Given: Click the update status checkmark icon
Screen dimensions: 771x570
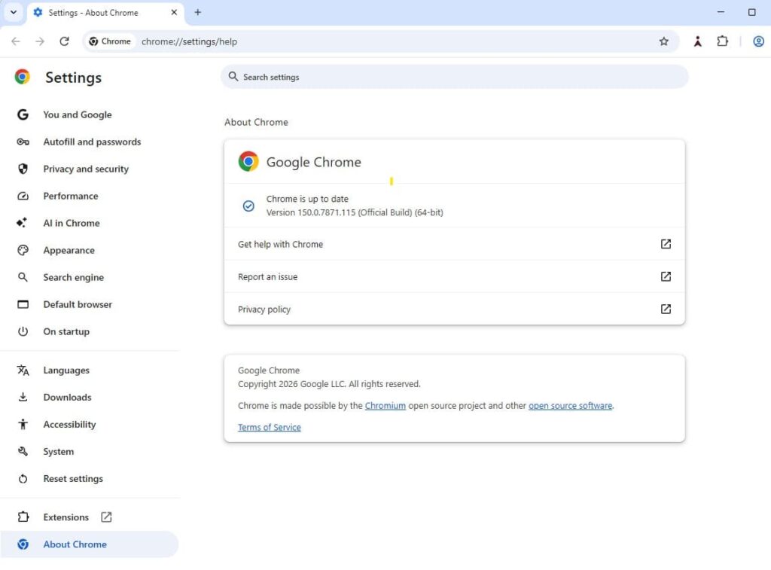Looking at the screenshot, I should coord(248,206).
